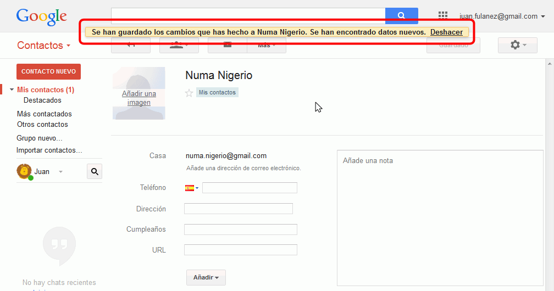Click the Google logo
Screen dimensions: 554x291
pos(41,16)
